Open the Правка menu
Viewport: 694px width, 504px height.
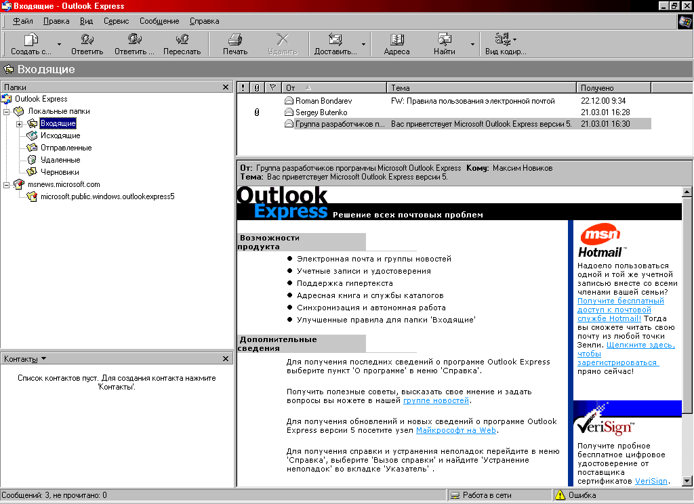coord(56,21)
